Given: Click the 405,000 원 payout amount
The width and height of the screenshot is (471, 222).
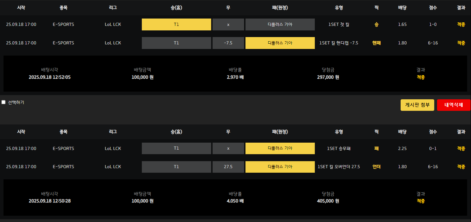Looking at the screenshot, I should point(328,201).
